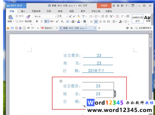
Task: Click the Save floppy disk icon
Action: tap(12, 28)
